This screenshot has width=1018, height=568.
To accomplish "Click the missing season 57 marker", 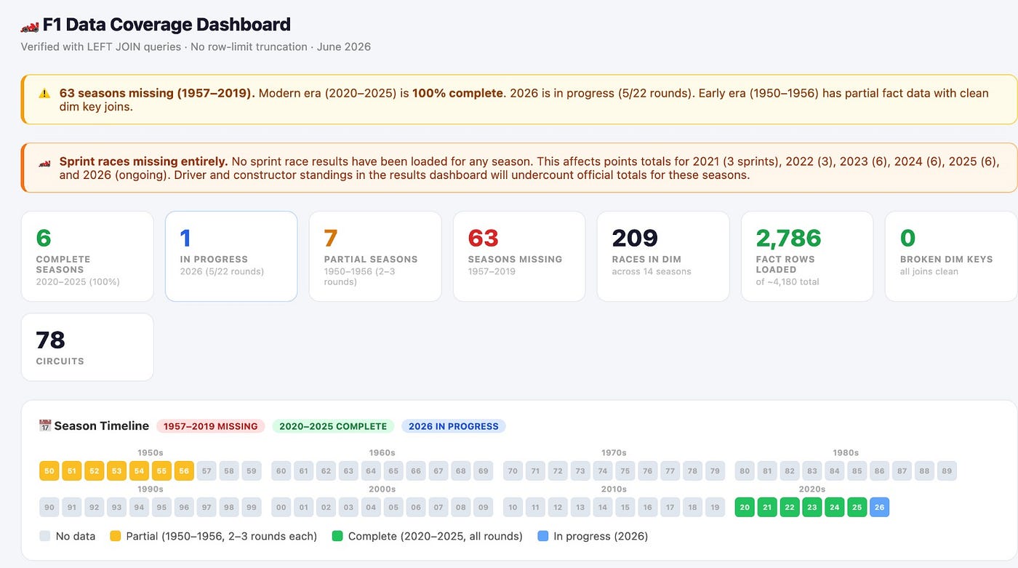I will click(207, 471).
